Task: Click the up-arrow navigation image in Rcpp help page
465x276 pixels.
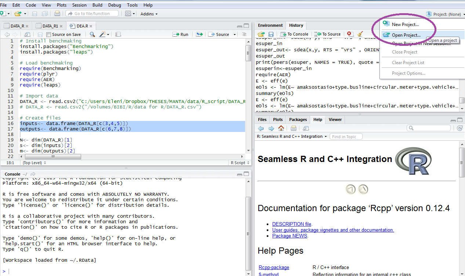Action: click(363, 189)
